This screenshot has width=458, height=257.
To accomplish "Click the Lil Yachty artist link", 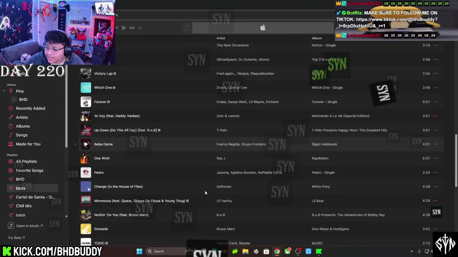I will point(224,201).
